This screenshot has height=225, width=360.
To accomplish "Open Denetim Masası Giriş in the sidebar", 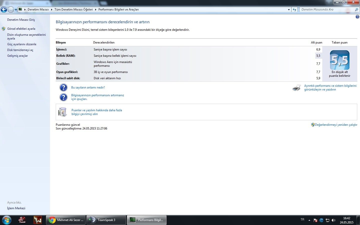I will (21, 20).
